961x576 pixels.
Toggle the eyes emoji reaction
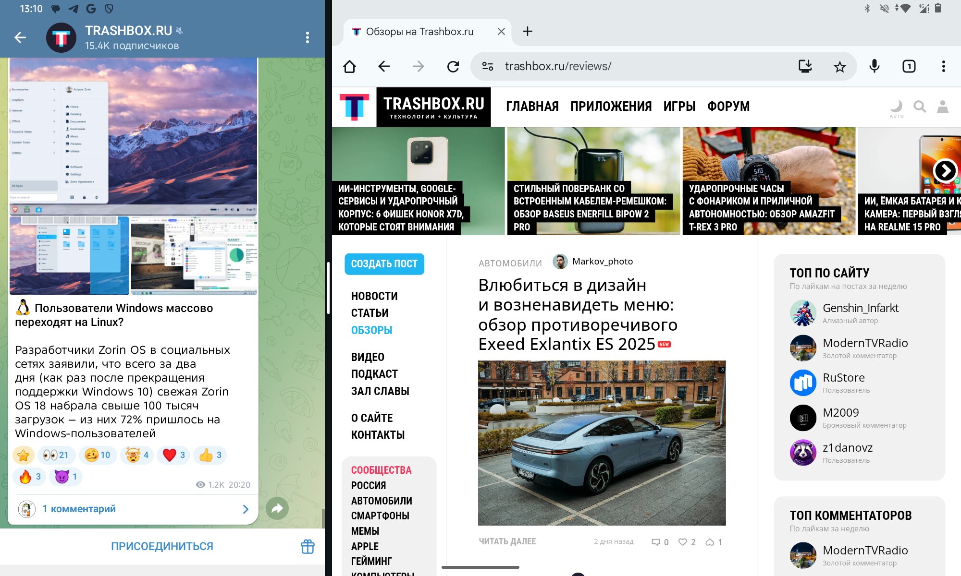[x=56, y=455]
